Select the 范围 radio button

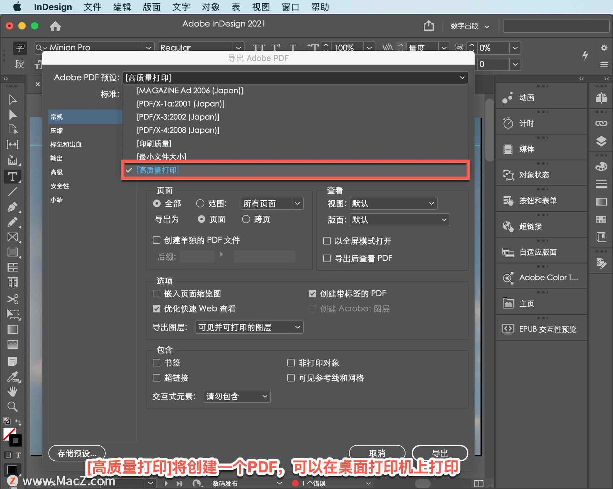[200, 203]
